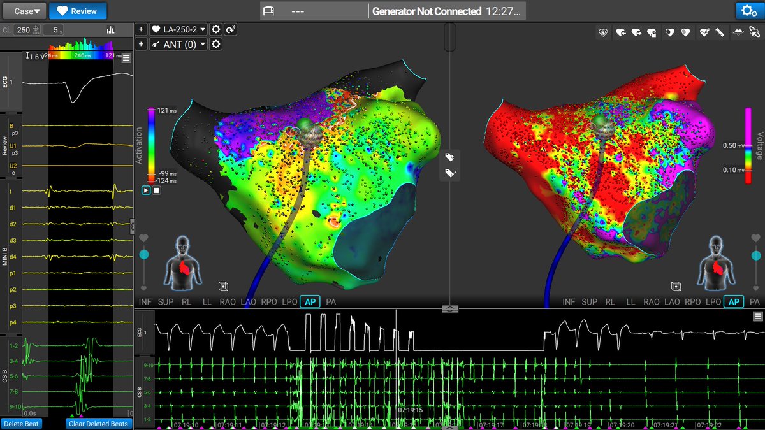Select AP view on left map

click(310, 301)
